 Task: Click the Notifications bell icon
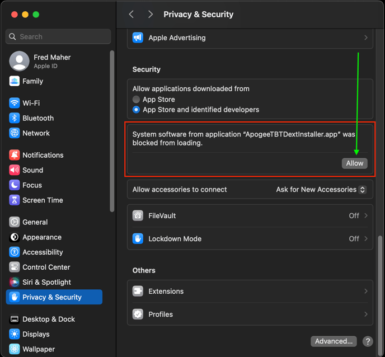click(14, 155)
